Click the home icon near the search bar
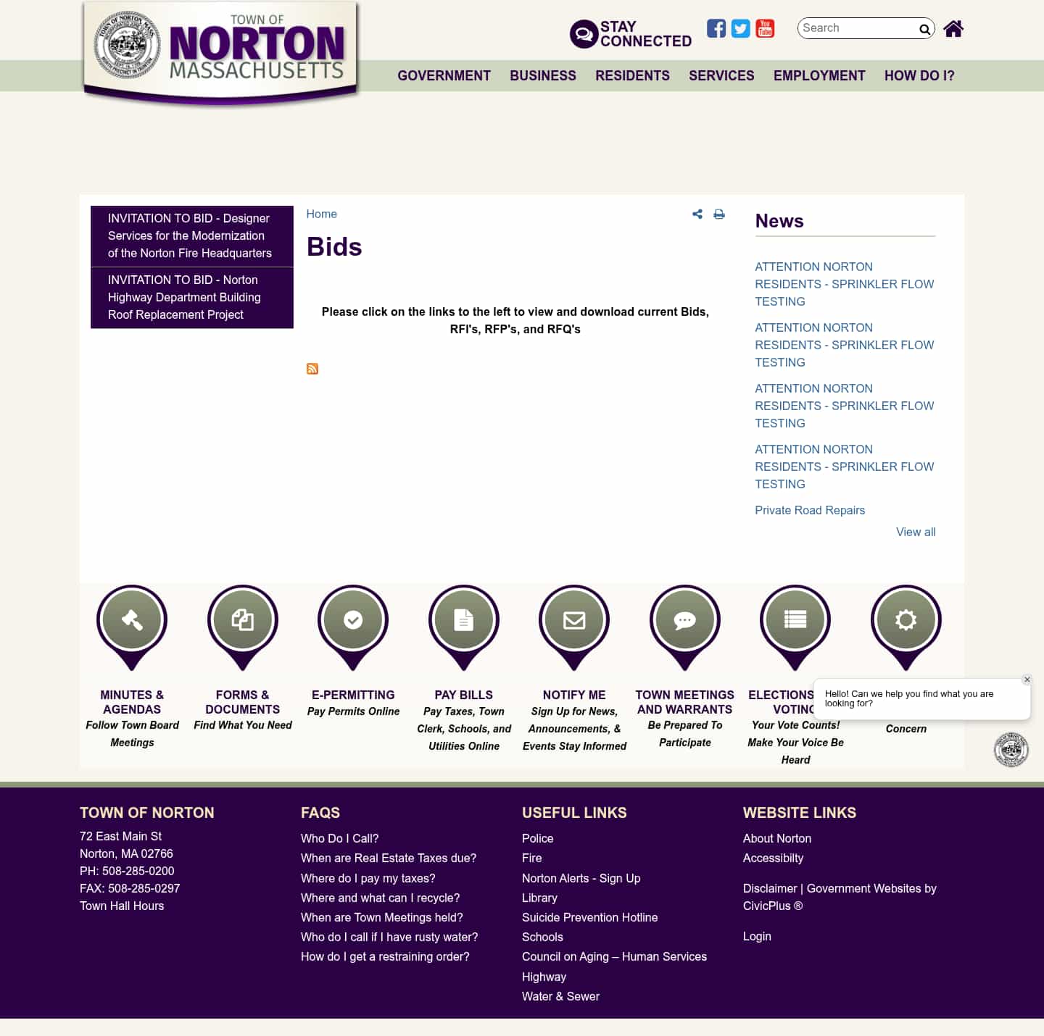Image resolution: width=1044 pixels, height=1036 pixels. click(953, 28)
